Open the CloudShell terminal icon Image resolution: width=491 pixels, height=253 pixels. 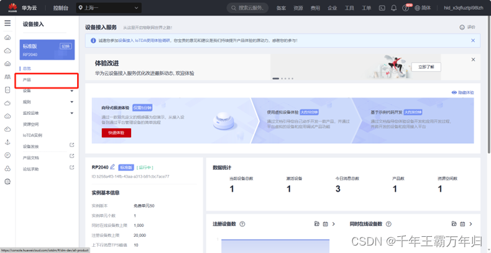click(x=382, y=8)
